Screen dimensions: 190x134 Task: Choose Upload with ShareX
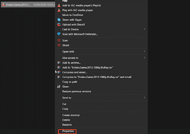click(73, 24)
